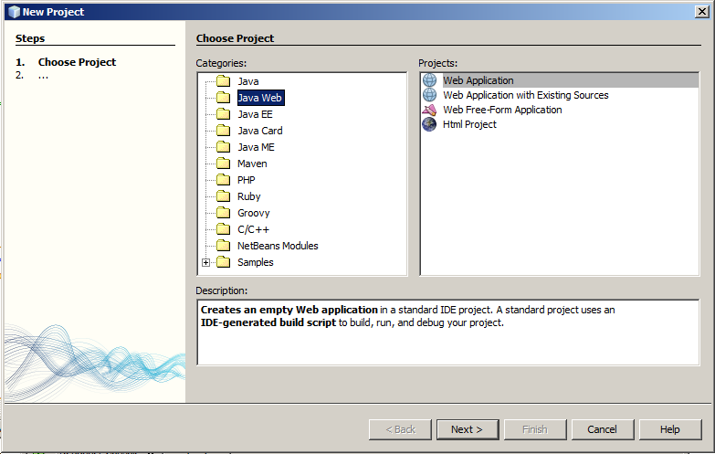Close the New Project dialog window
Screen dimensions: 715x454
pyautogui.click(x=701, y=11)
